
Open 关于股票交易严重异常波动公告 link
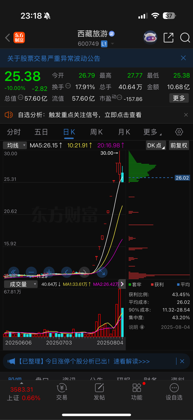coord(54,58)
